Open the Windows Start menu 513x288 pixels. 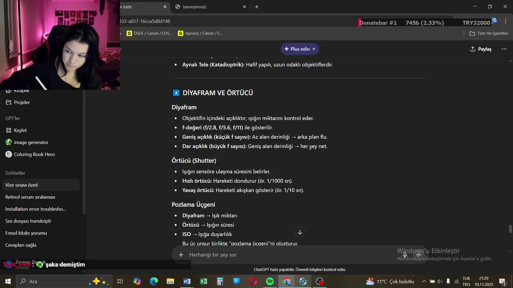pos(8,281)
